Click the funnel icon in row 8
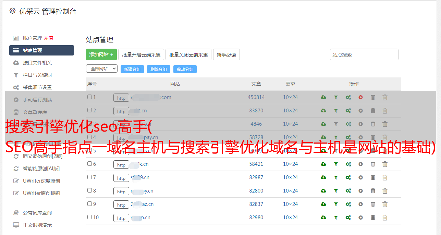Screen dimensions: 441x235 pos(336,191)
